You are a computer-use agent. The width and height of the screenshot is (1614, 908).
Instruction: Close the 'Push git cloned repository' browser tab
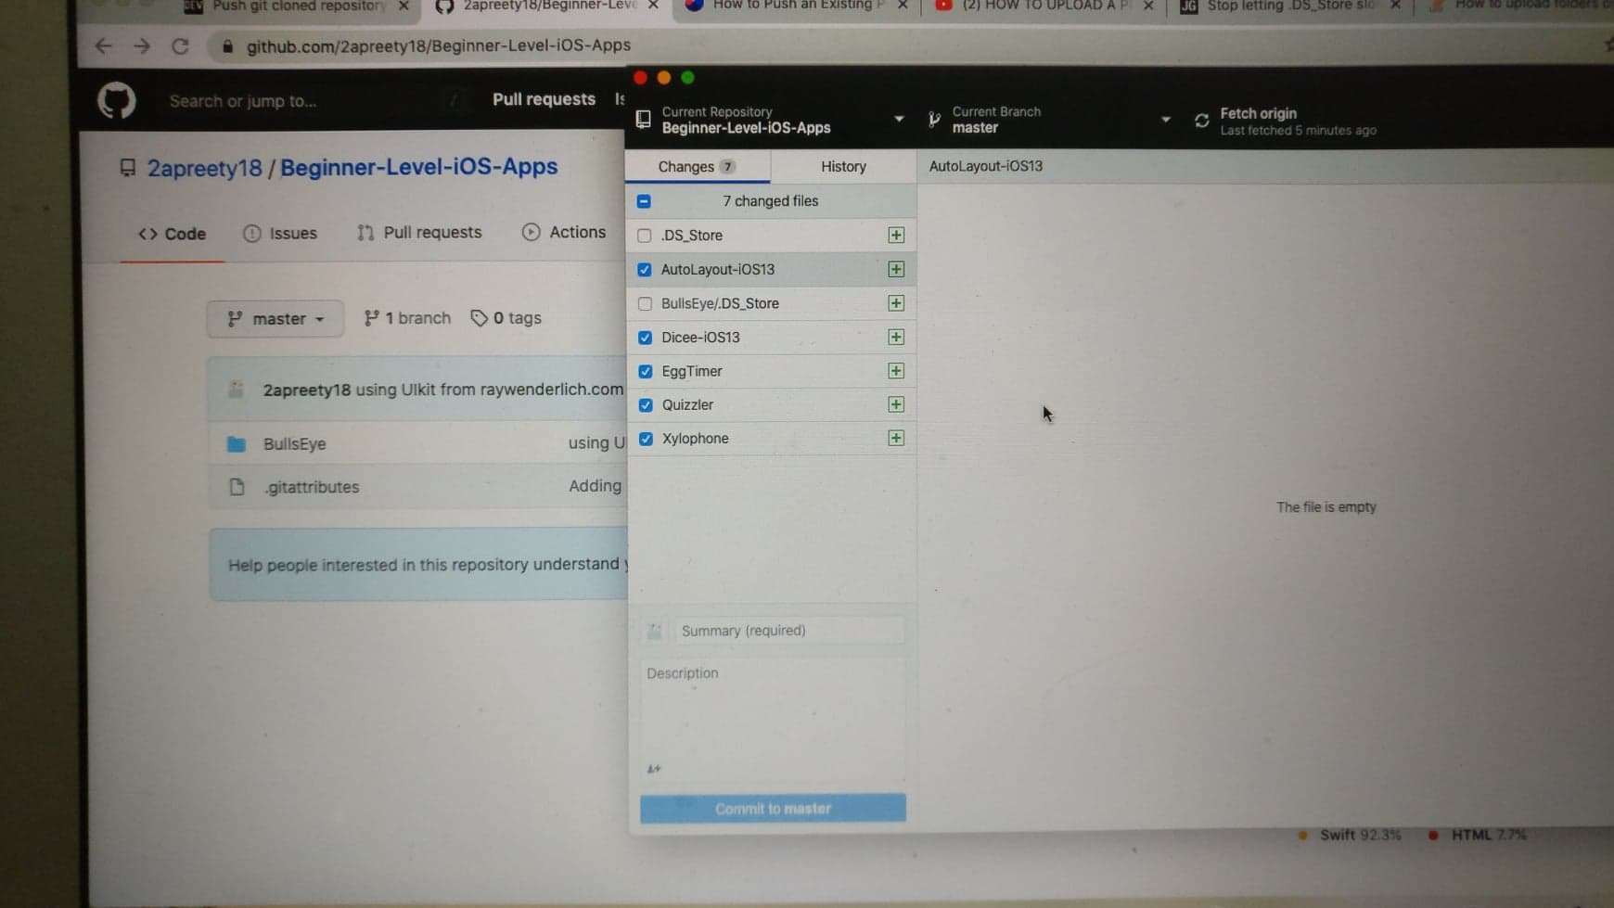(x=403, y=6)
